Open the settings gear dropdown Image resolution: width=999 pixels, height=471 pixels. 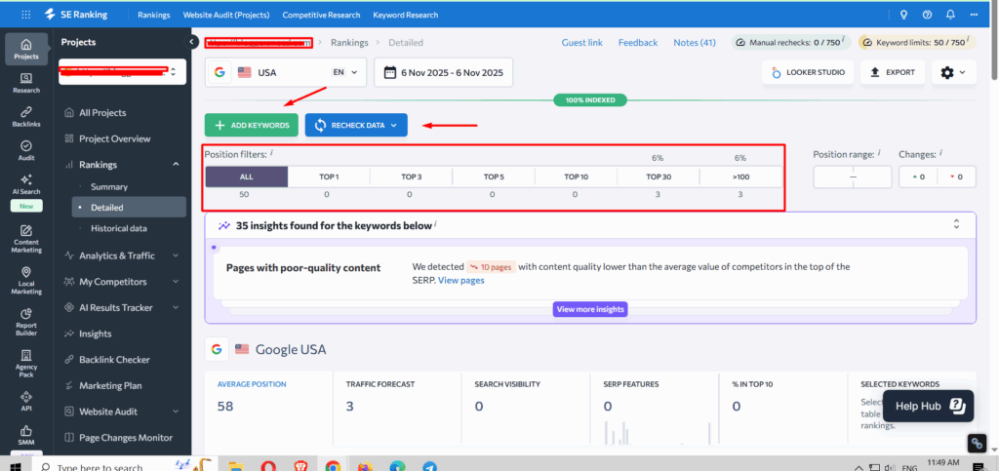(x=953, y=72)
